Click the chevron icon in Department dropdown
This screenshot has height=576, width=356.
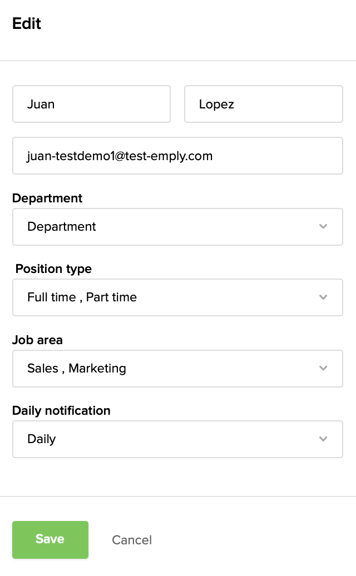[323, 226]
